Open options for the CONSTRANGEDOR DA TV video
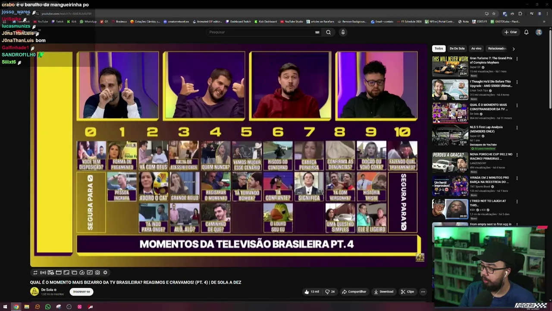Image resolution: width=552 pixels, height=311 pixels. tap(517, 105)
